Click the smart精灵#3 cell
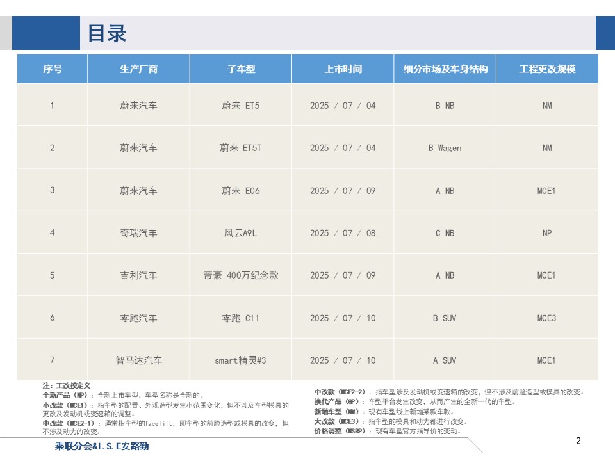Viewport: 615px width, 461px height. pos(240,360)
